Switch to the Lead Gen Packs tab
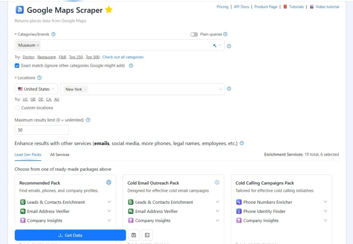The width and height of the screenshot is (353, 244). click(28, 155)
